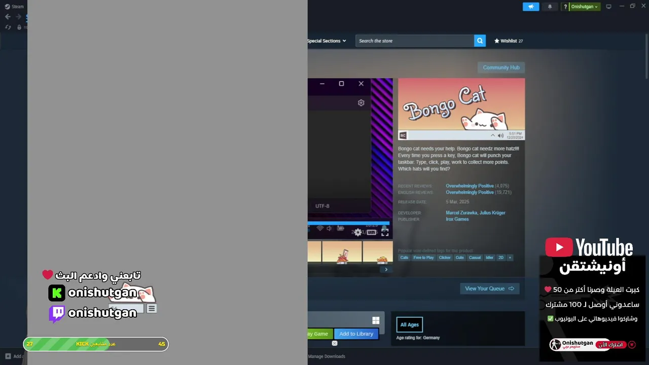
Task: Go back with the left arrow
Action: point(8,17)
